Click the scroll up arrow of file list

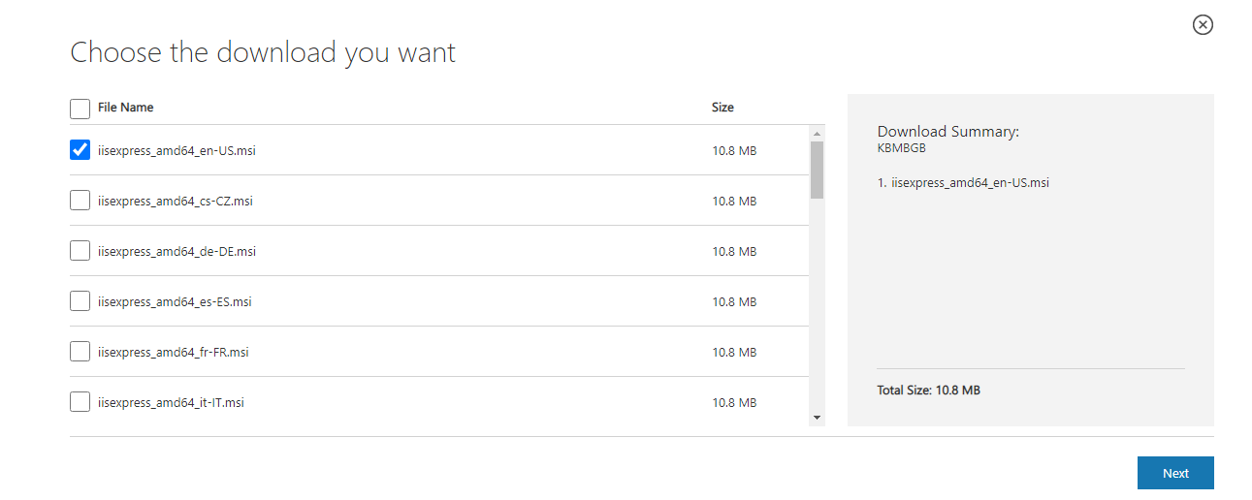(x=818, y=133)
